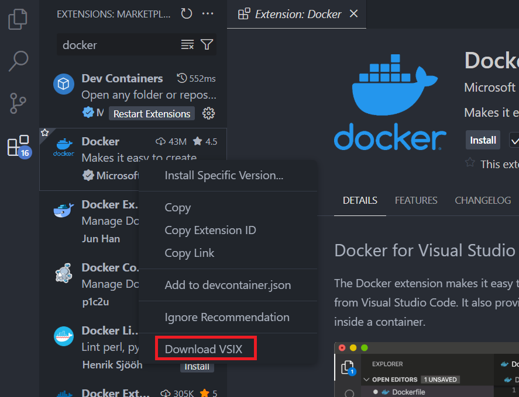519x397 pixels.
Task: Open the Dev Containers extension entry
Action: (133, 96)
